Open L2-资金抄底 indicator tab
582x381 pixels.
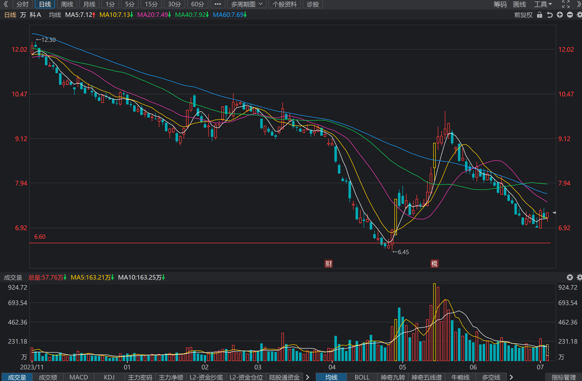(x=206, y=377)
